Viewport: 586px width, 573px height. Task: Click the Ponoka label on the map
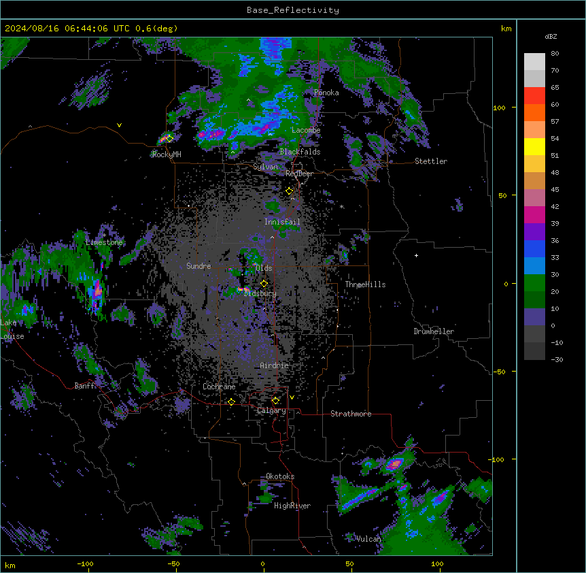click(326, 93)
